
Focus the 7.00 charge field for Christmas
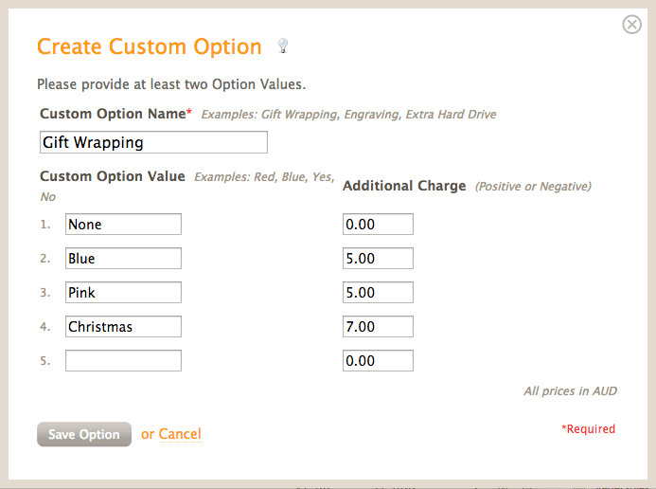coord(378,327)
